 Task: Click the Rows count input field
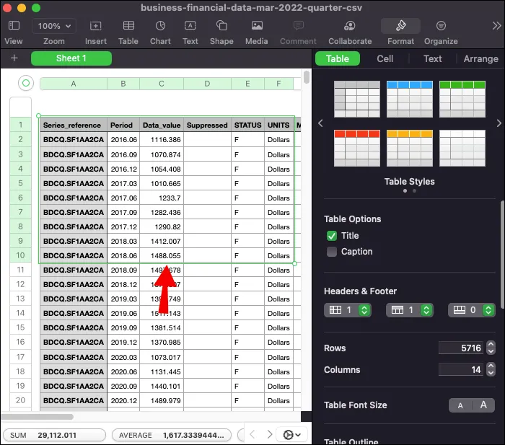tap(460, 348)
